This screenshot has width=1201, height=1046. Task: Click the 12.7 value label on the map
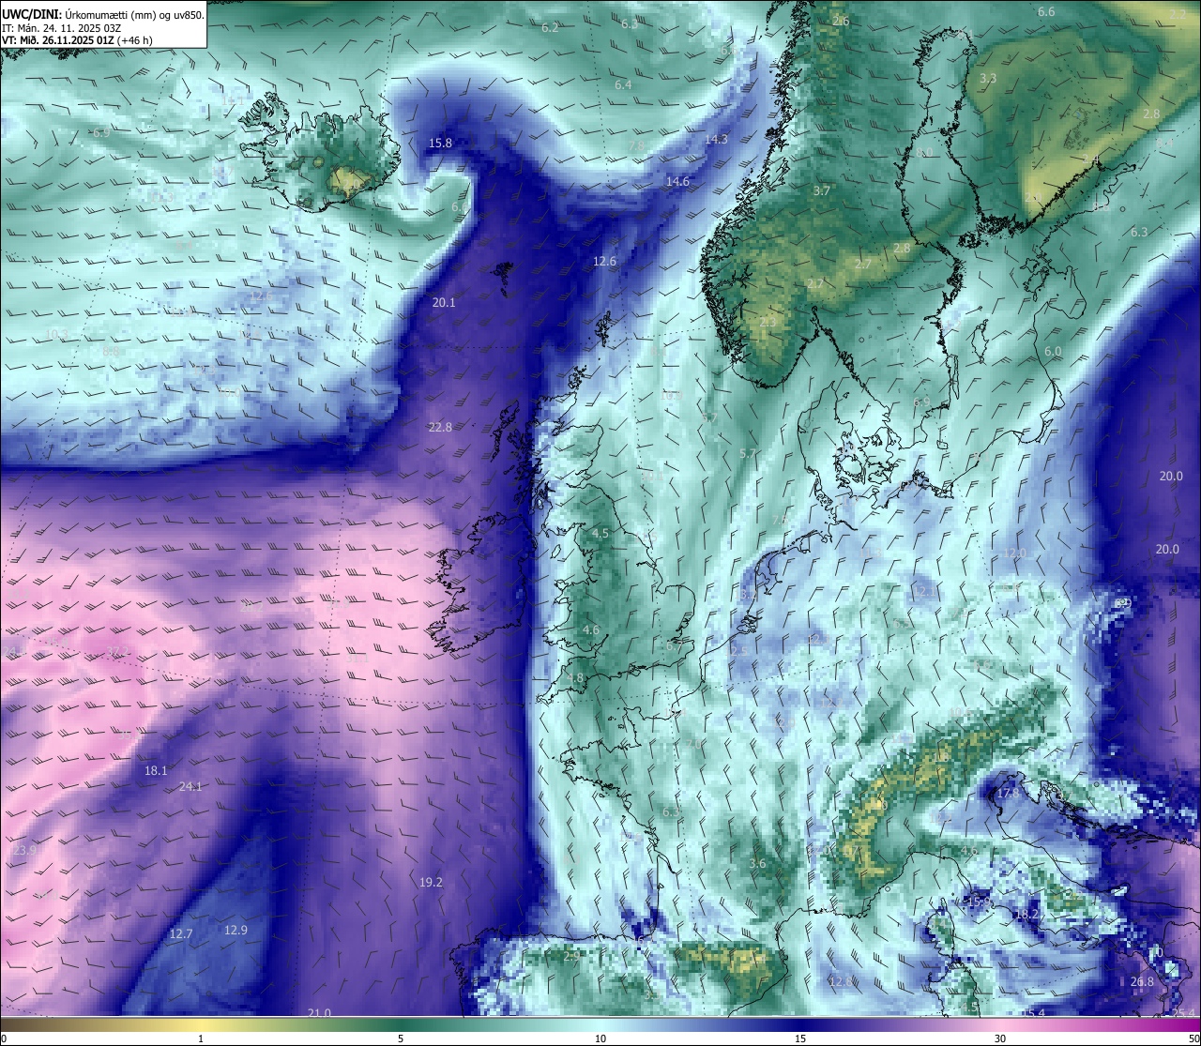[181, 933]
